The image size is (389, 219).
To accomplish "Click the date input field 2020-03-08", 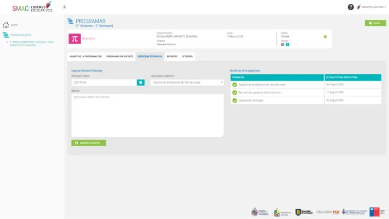I will pos(104,83).
